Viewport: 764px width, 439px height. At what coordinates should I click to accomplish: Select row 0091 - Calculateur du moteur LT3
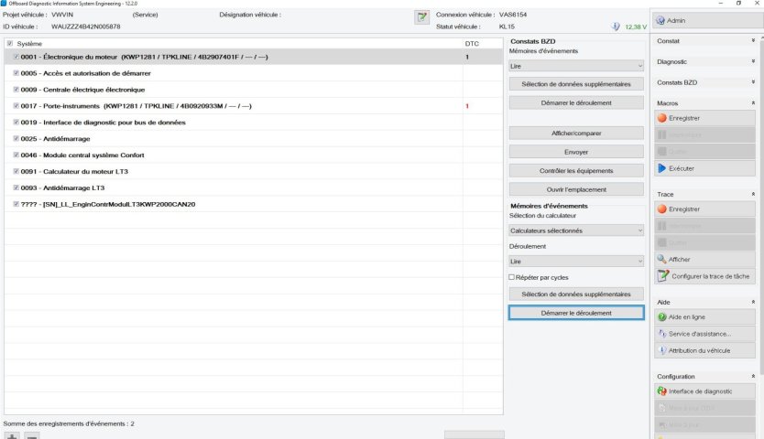[254, 171]
